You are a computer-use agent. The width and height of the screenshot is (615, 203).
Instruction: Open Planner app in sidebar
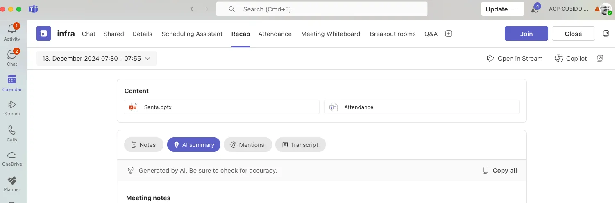tap(12, 184)
